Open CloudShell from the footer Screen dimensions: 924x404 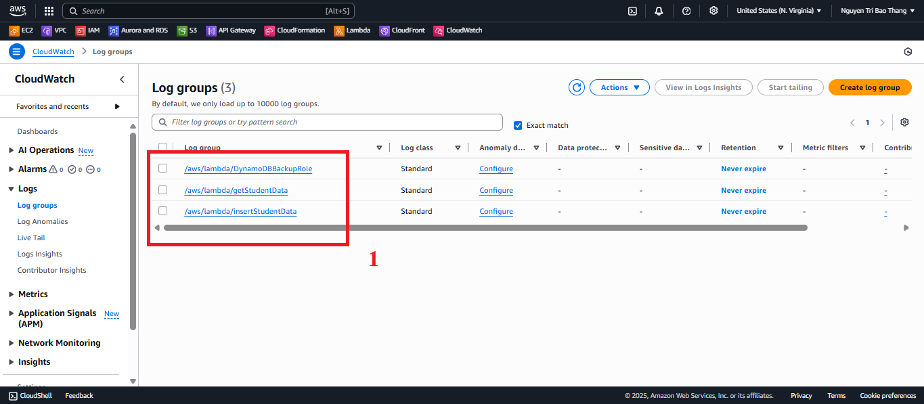(x=30, y=395)
